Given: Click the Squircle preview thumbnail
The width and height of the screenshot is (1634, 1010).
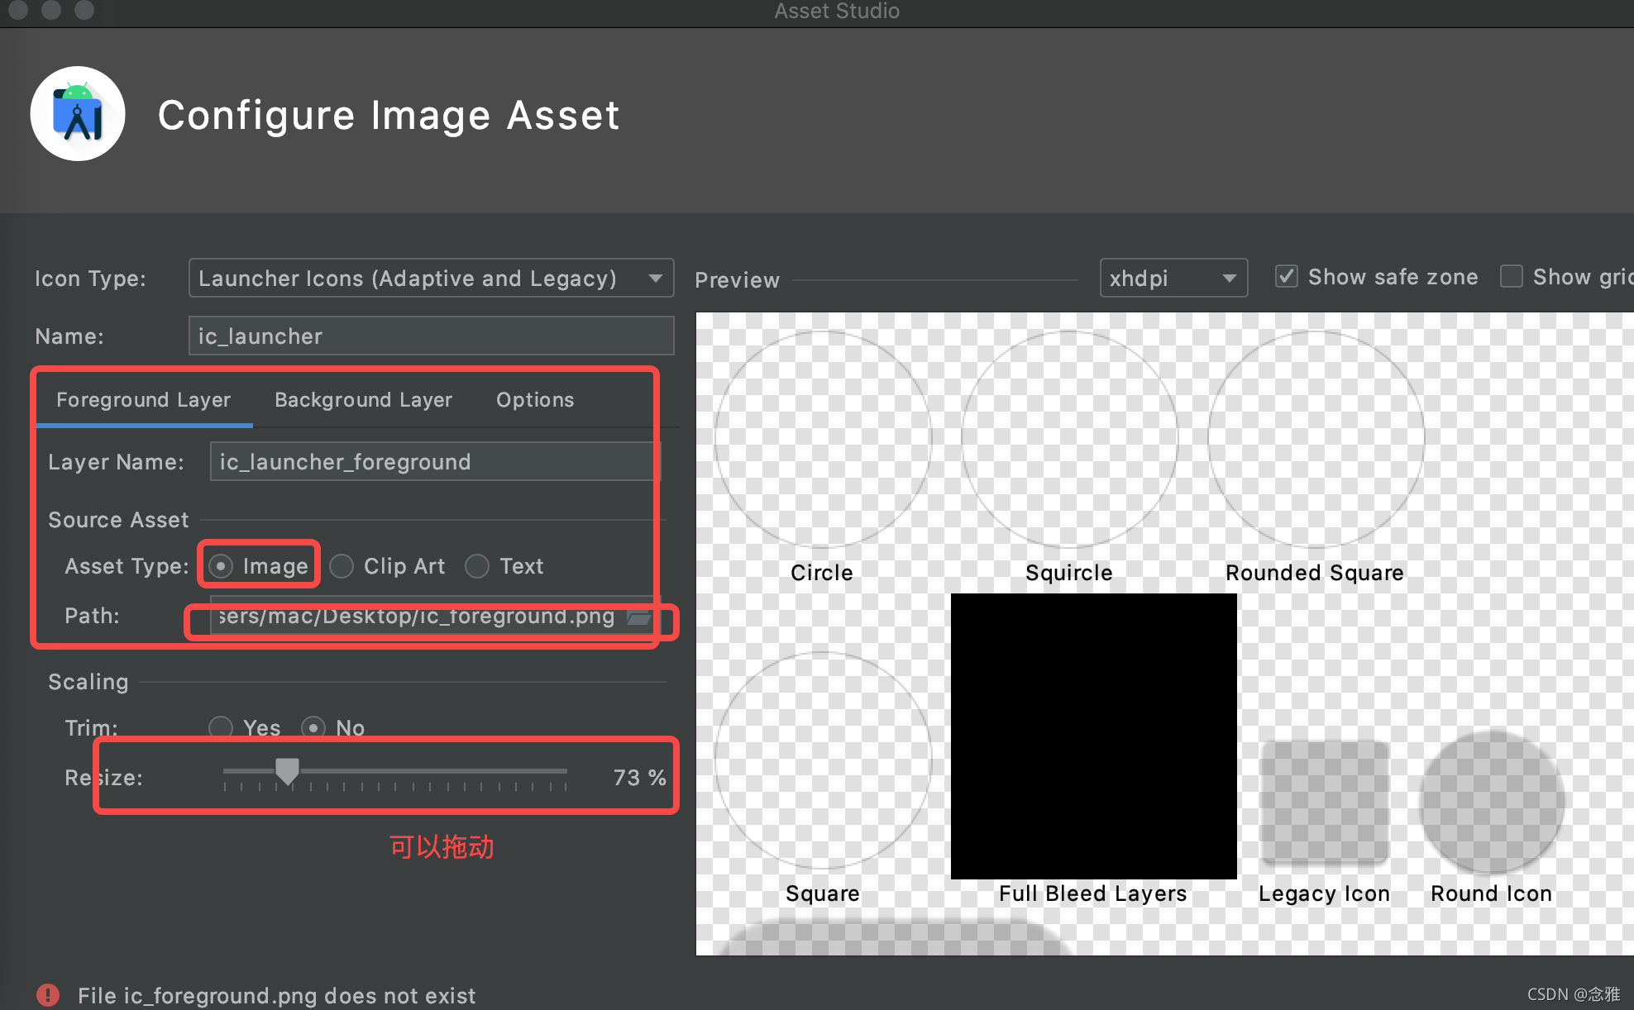Looking at the screenshot, I should pos(1069,439).
